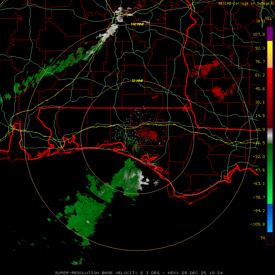Click the 76.7 value on velocity scale
The image size is (275, 275).
260,61
